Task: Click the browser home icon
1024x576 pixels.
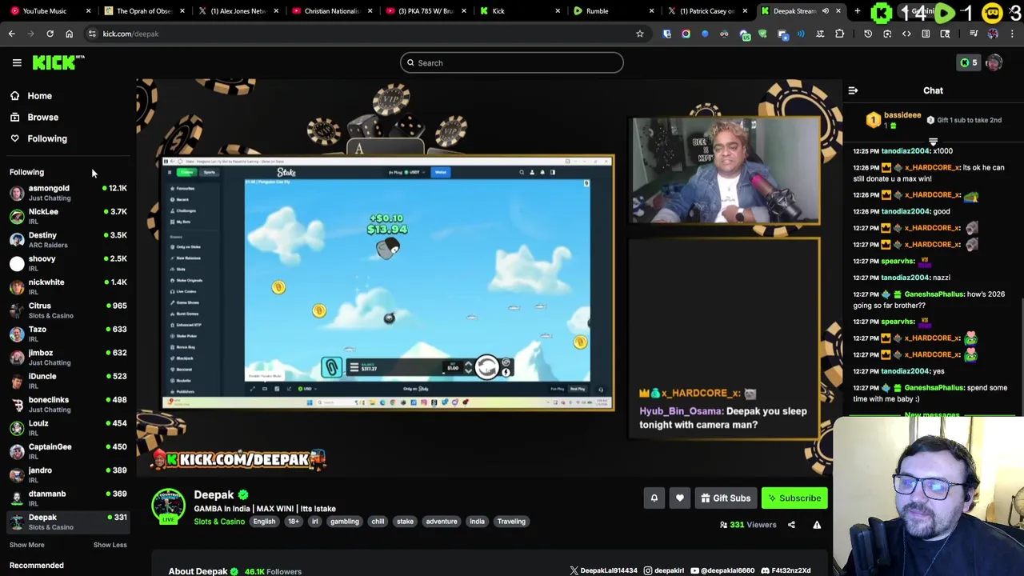Action: pyautogui.click(x=69, y=34)
